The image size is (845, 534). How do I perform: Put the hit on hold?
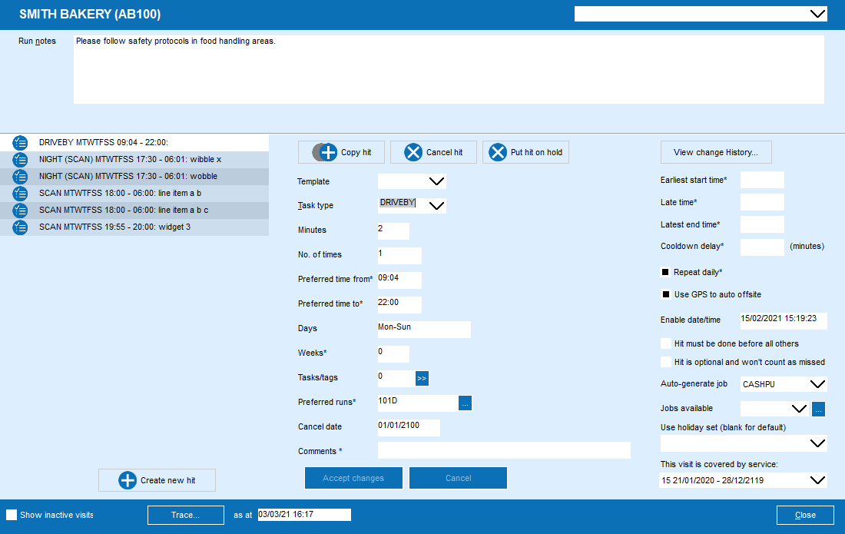point(525,152)
